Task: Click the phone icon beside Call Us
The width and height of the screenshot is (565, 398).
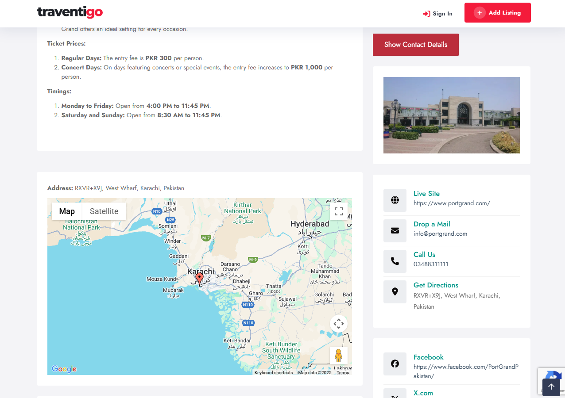Action: pyautogui.click(x=395, y=261)
